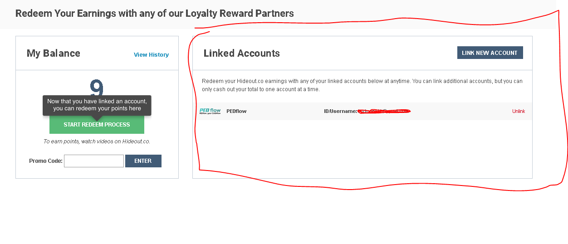Click blank space below the linked account row
The height and width of the screenshot is (244, 568).
coord(362,150)
